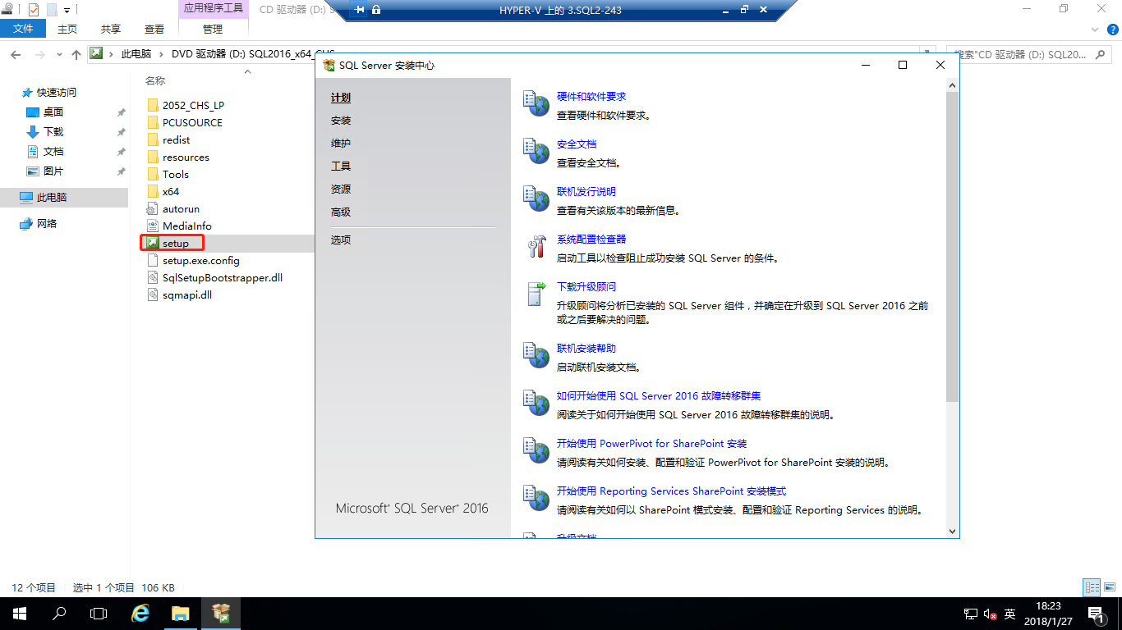This screenshot has width=1122, height=630.
Task: Launch the System Configuration Checker tools icon
Action: coord(536,247)
